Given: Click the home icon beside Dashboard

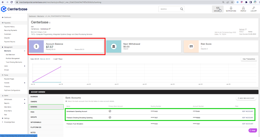Looking at the screenshot, I should [x=2, y=17].
